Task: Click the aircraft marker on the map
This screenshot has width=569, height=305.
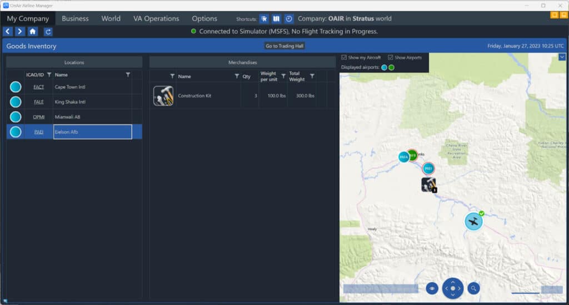Action: (x=473, y=221)
